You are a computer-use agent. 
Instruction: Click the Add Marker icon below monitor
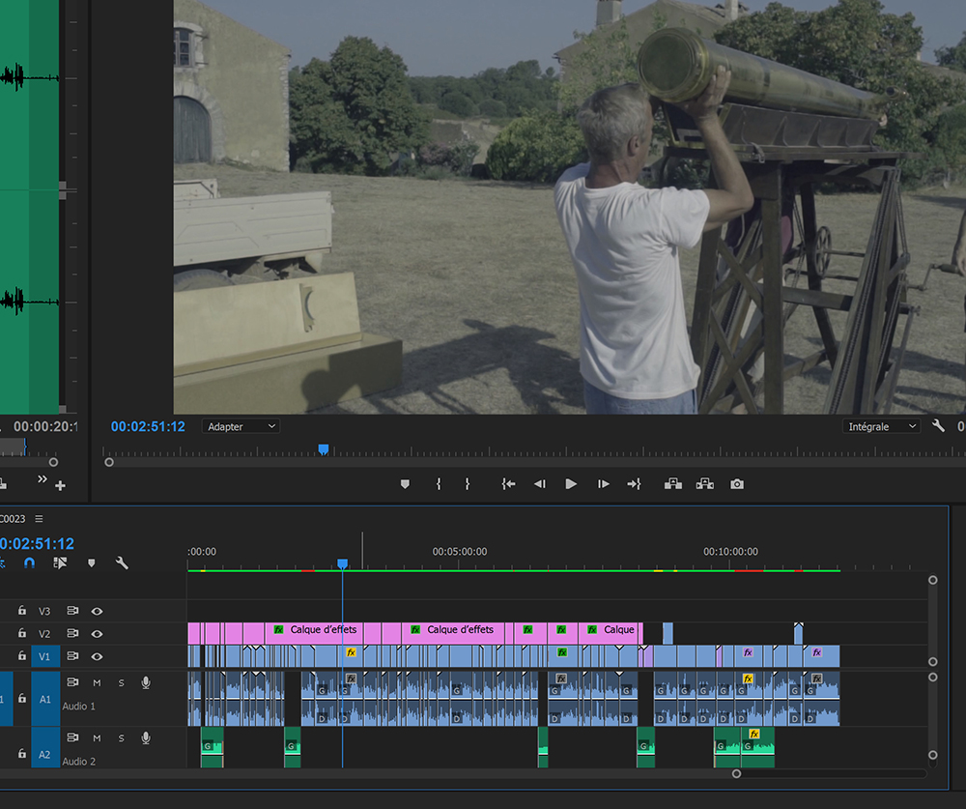click(x=405, y=484)
